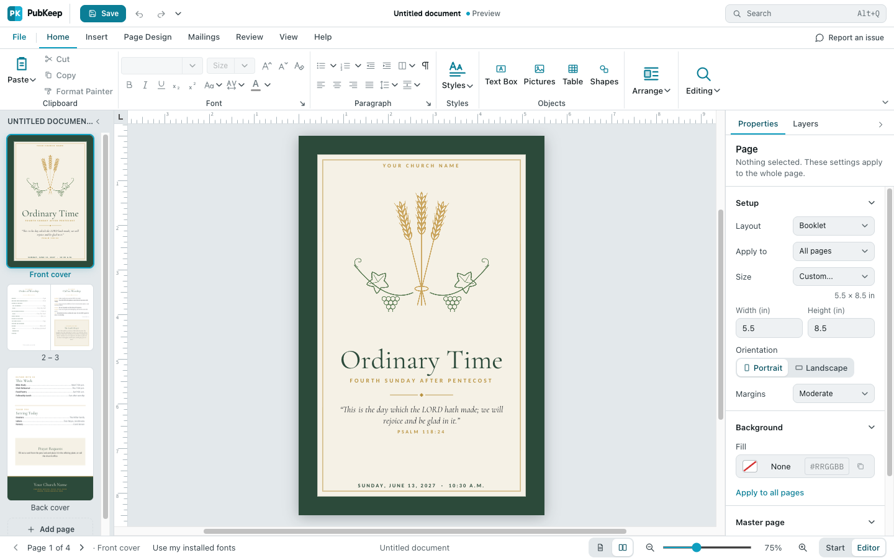This screenshot has height=558, width=894.
Task: Click Report an issue
Action: click(x=849, y=38)
